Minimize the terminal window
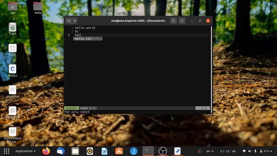The width and height of the screenshot is (277, 156). click(x=192, y=21)
